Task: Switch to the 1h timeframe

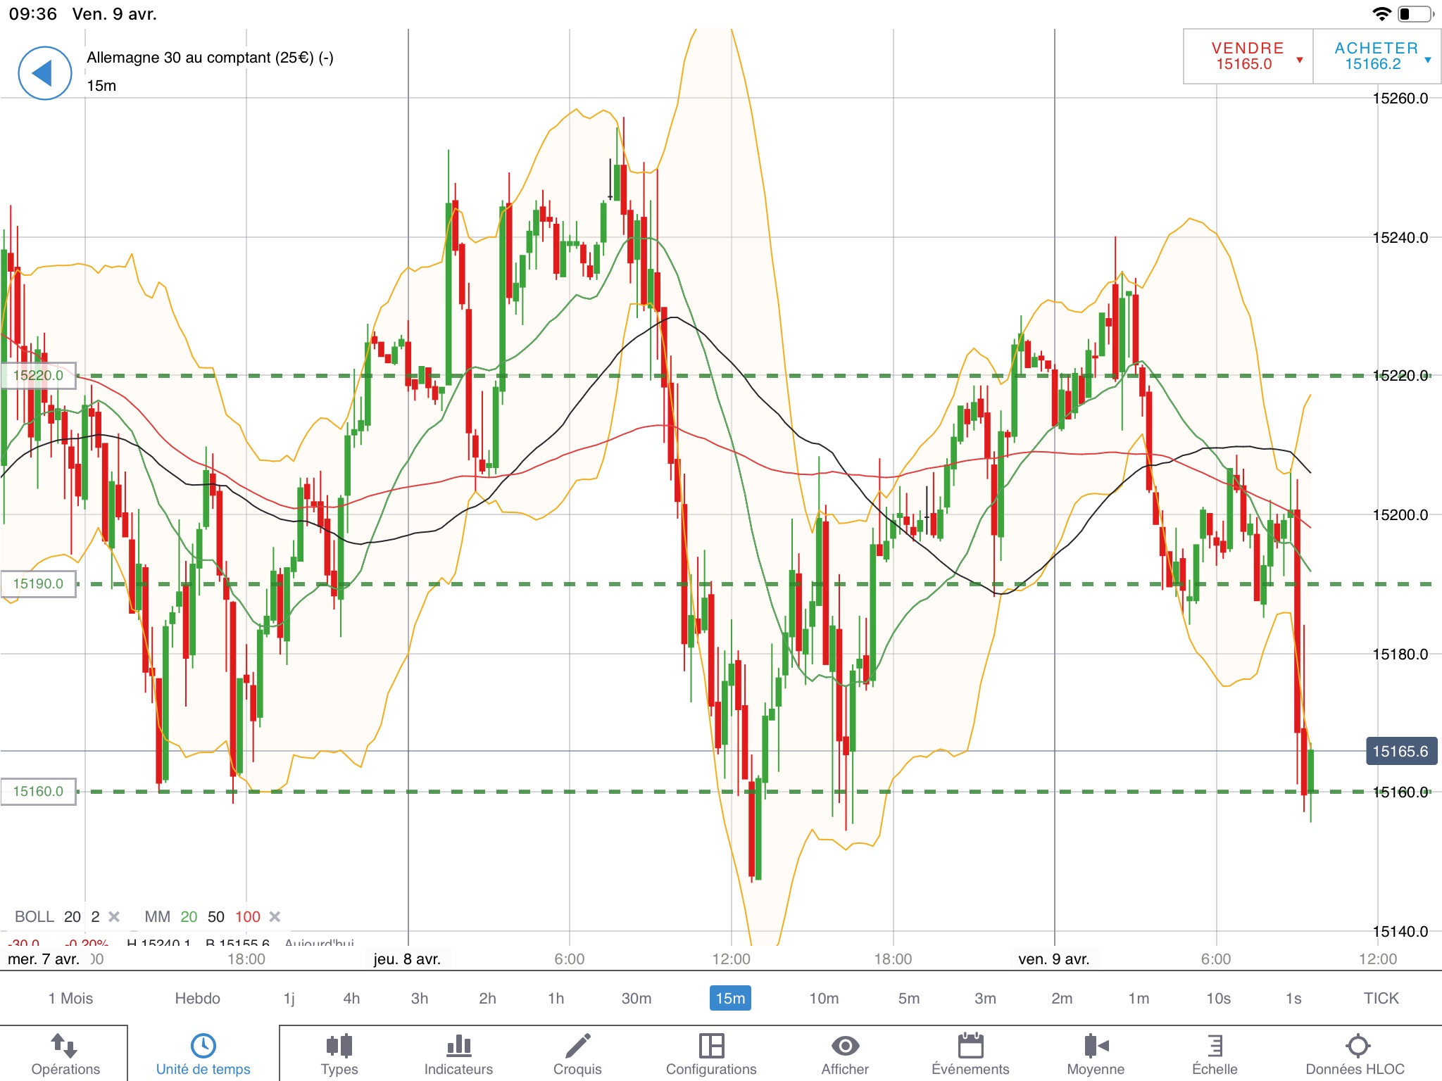Action: [556, 998]
